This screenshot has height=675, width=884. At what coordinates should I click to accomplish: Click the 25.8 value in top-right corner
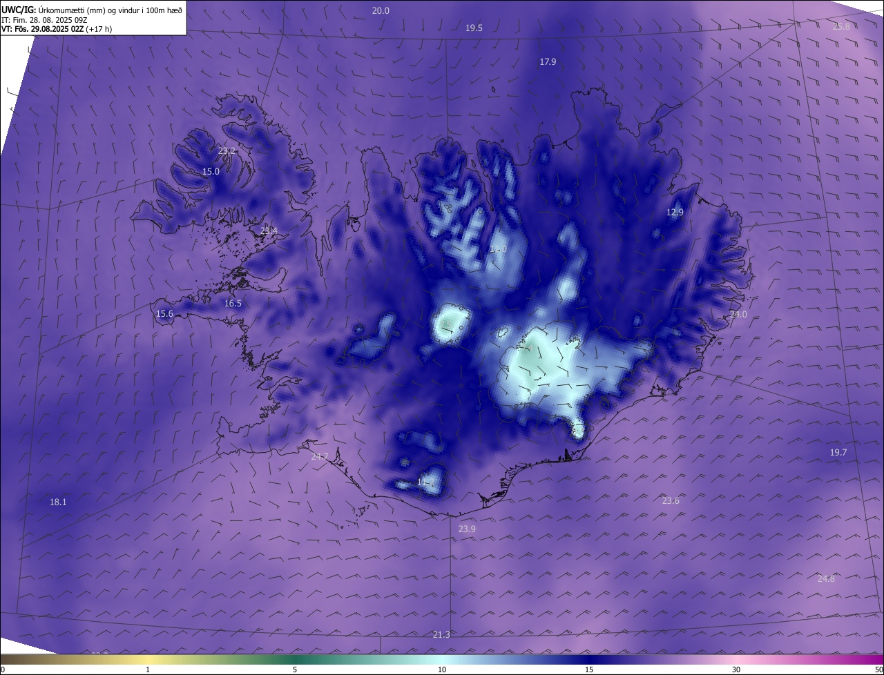841,26
